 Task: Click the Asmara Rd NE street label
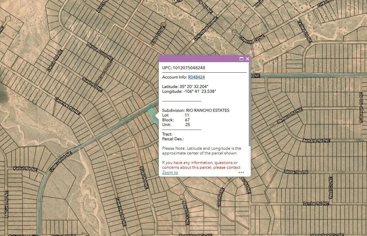pyautogui.click(x=316, y=141)
